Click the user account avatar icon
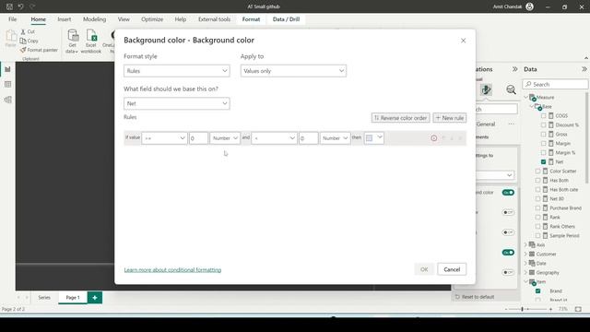This screenshot has height=332, width=590. tap(529, 6)
